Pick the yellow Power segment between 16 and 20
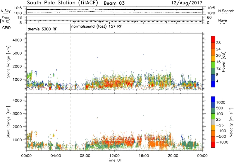The width and height of the screenshot is (234, 162). 213,58
